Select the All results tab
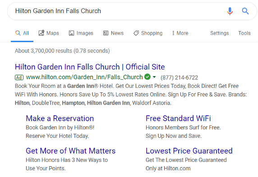The image size is (258, 177). click(22, 33)
